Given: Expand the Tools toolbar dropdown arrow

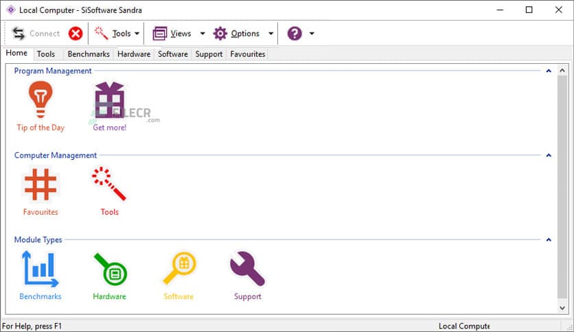Looking at the screenshot, I should (x=137, y=34).
